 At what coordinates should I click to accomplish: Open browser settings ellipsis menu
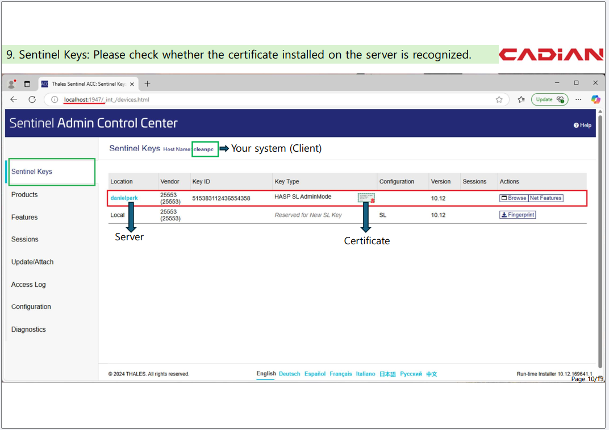click(578, 99)
